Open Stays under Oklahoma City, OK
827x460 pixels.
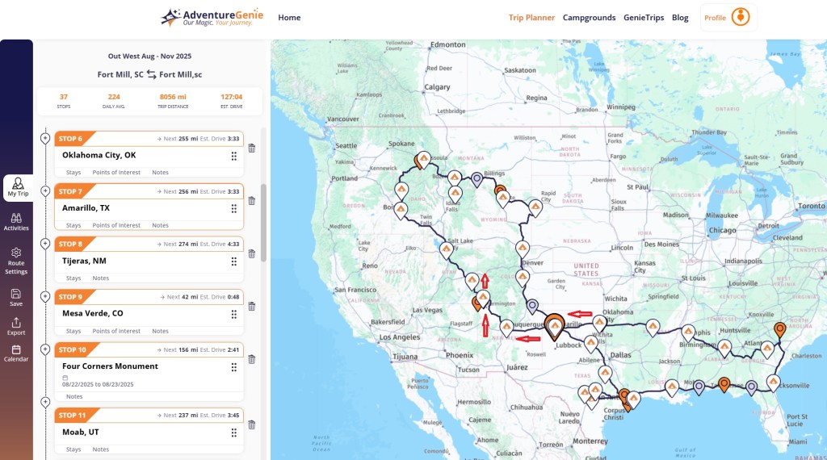(73, 173)
